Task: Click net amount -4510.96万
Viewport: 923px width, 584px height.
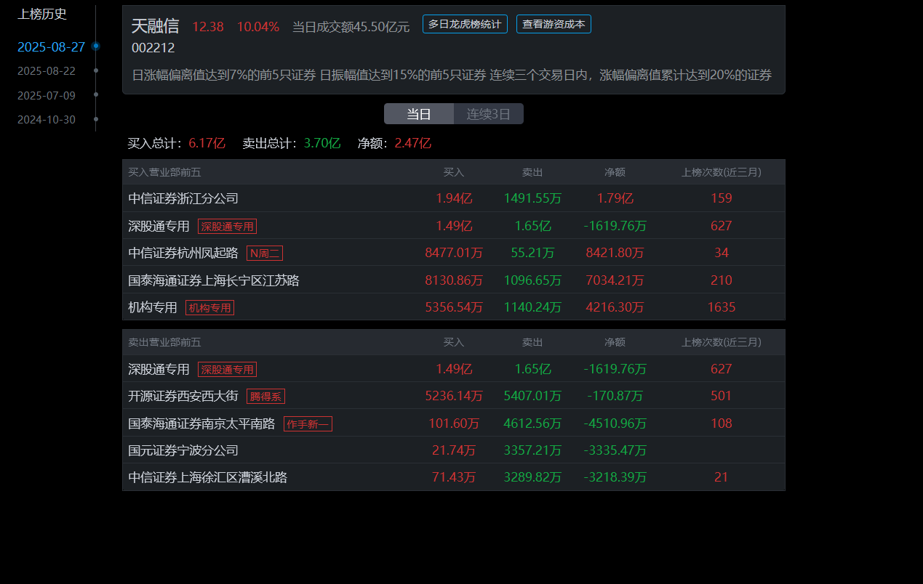Action: [x=615, y=423]
